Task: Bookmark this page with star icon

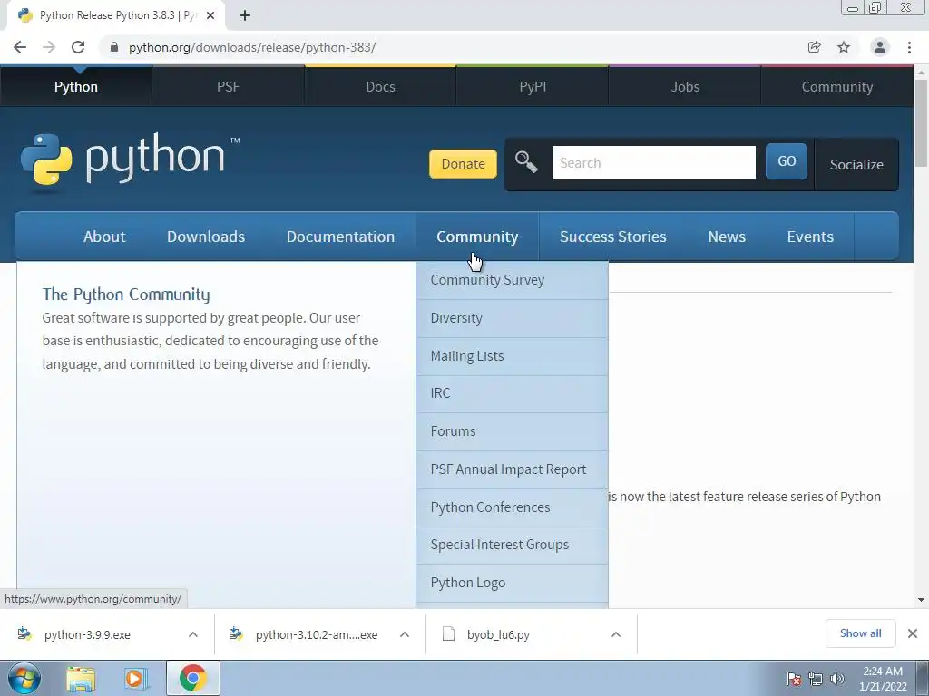Action: (x=844, y=47)
